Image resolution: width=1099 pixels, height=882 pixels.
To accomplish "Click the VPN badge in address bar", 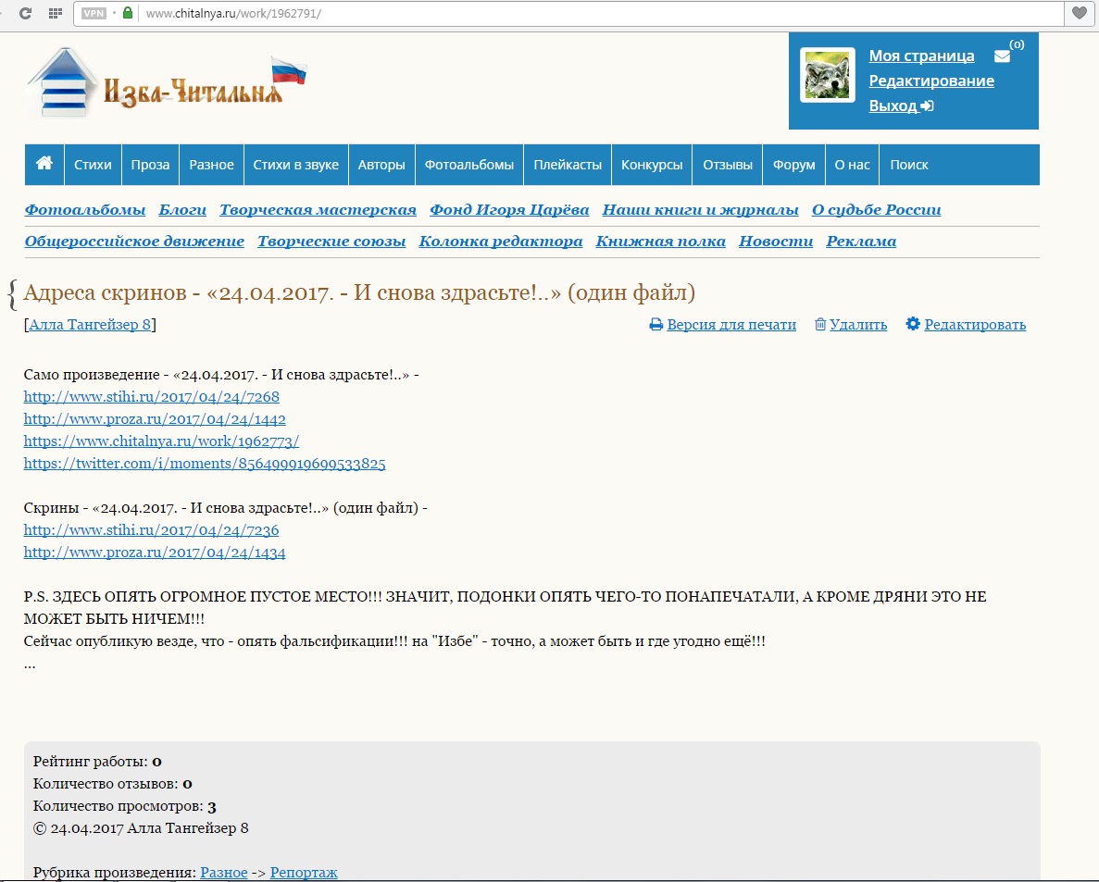I will coord(94,14).
